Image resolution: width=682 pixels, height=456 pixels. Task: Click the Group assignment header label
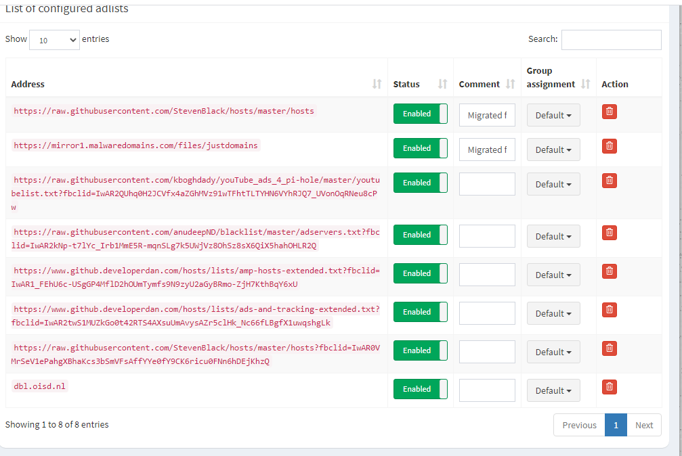coord(551,77)
